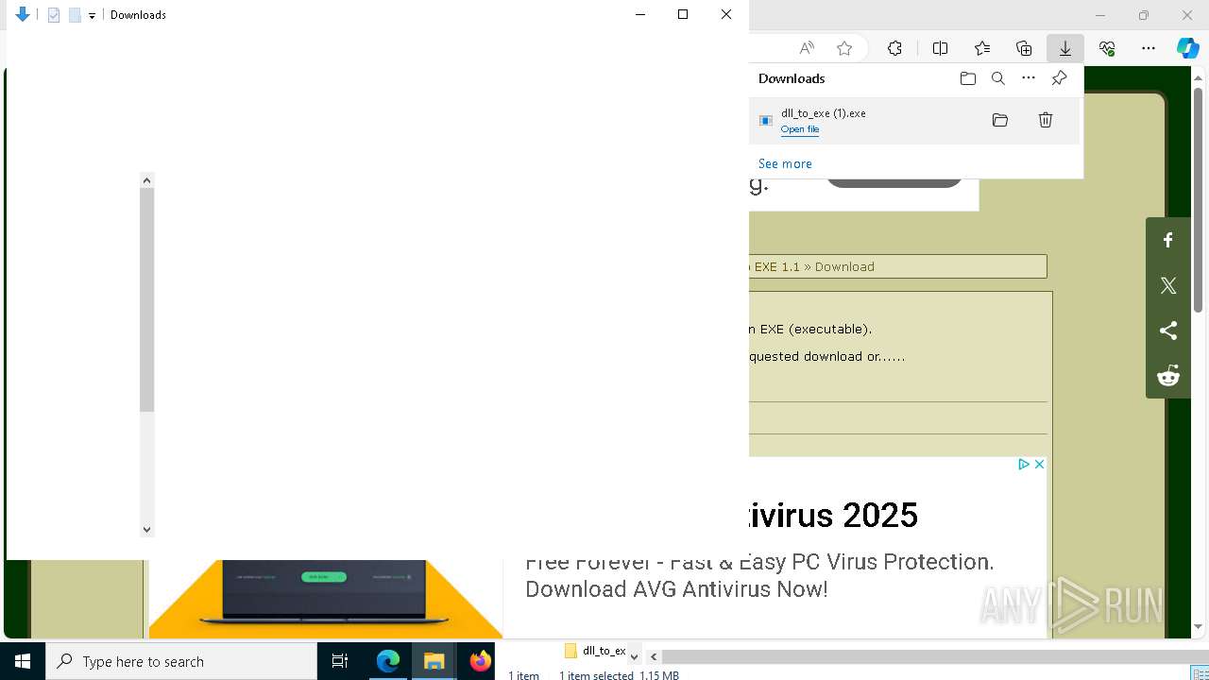Click Explorer pane scrollbar down arrow
The height and width of the screenshot is (680, 1209).
146,530
